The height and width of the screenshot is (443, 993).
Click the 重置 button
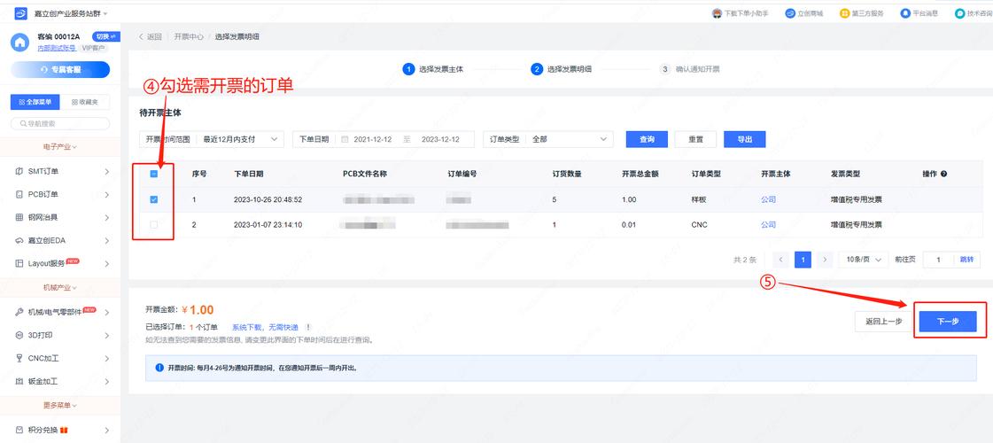tap(695, 139)
